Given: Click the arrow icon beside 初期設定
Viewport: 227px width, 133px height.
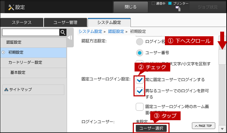Looking at the screenshot, I should coord(3,52).
